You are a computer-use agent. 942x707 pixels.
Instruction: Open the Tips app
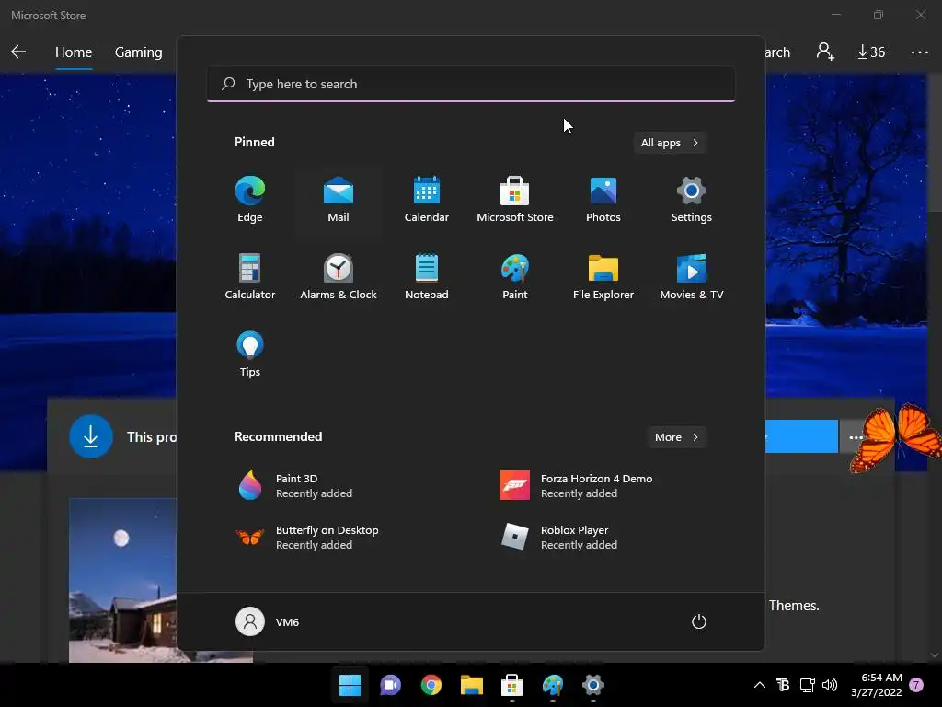(x=250, y=354)
